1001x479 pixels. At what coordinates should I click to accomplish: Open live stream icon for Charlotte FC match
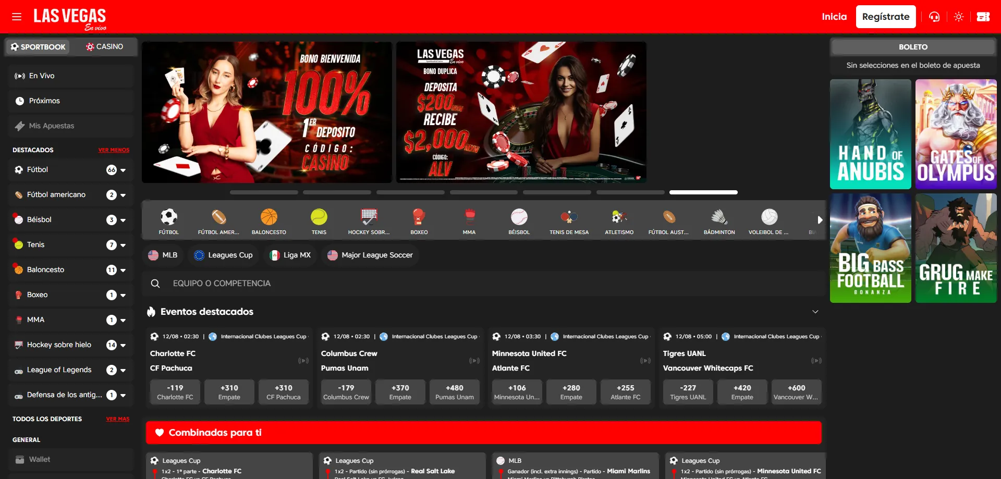(303, 361)
